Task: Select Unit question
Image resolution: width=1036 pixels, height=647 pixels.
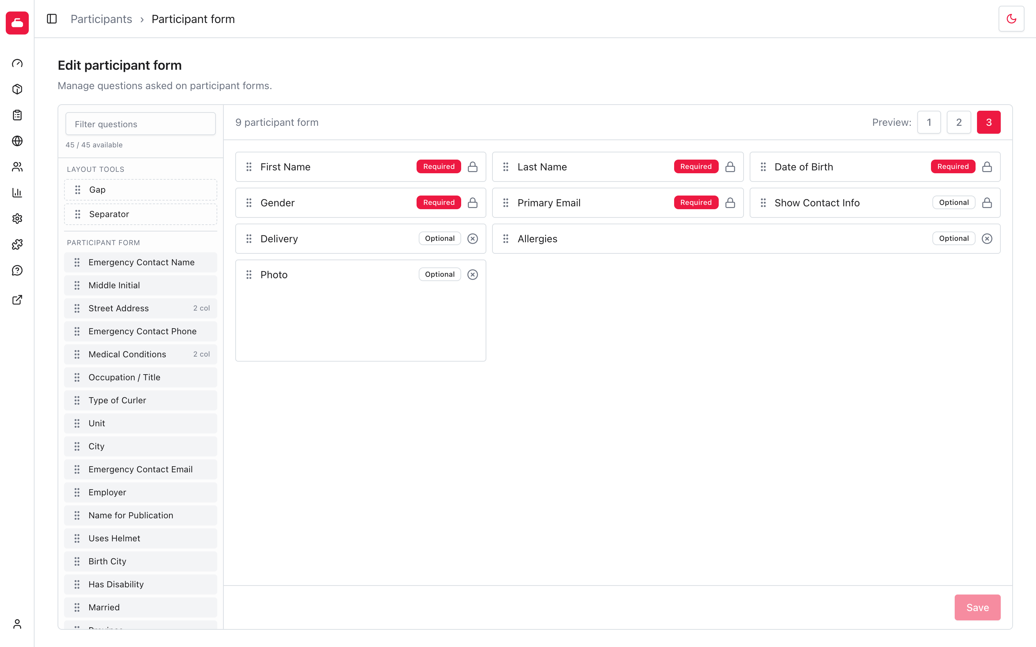Action: (x=140, y=423)
